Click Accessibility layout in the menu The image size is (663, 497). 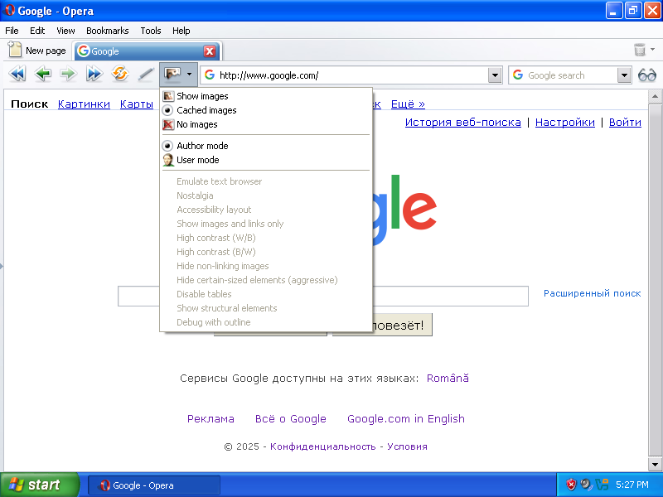click(x=266, y=210)
